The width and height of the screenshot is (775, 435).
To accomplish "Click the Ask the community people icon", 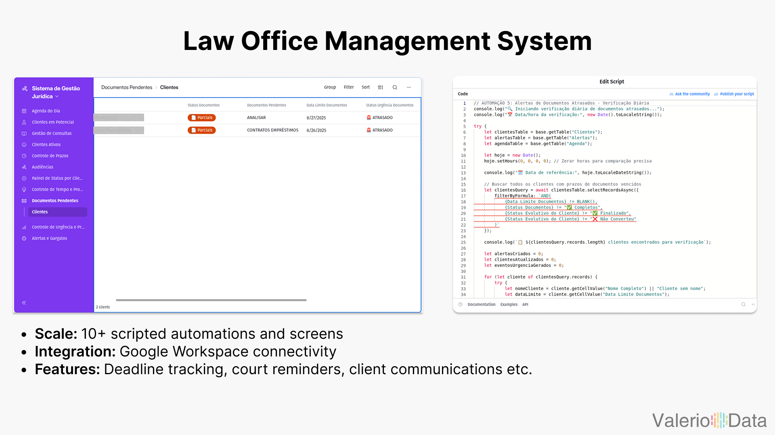I will [x=672, y=94].
